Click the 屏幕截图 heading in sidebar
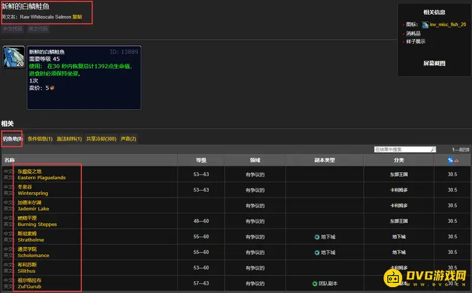Image resolution: width=472 pixels, height=293 pixels. [434, 64]
